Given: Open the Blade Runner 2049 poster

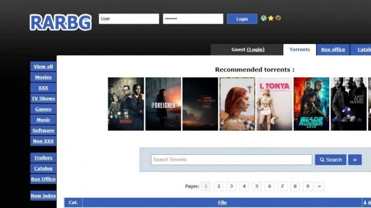Looking at the screenshot, I should click(311, 104).
